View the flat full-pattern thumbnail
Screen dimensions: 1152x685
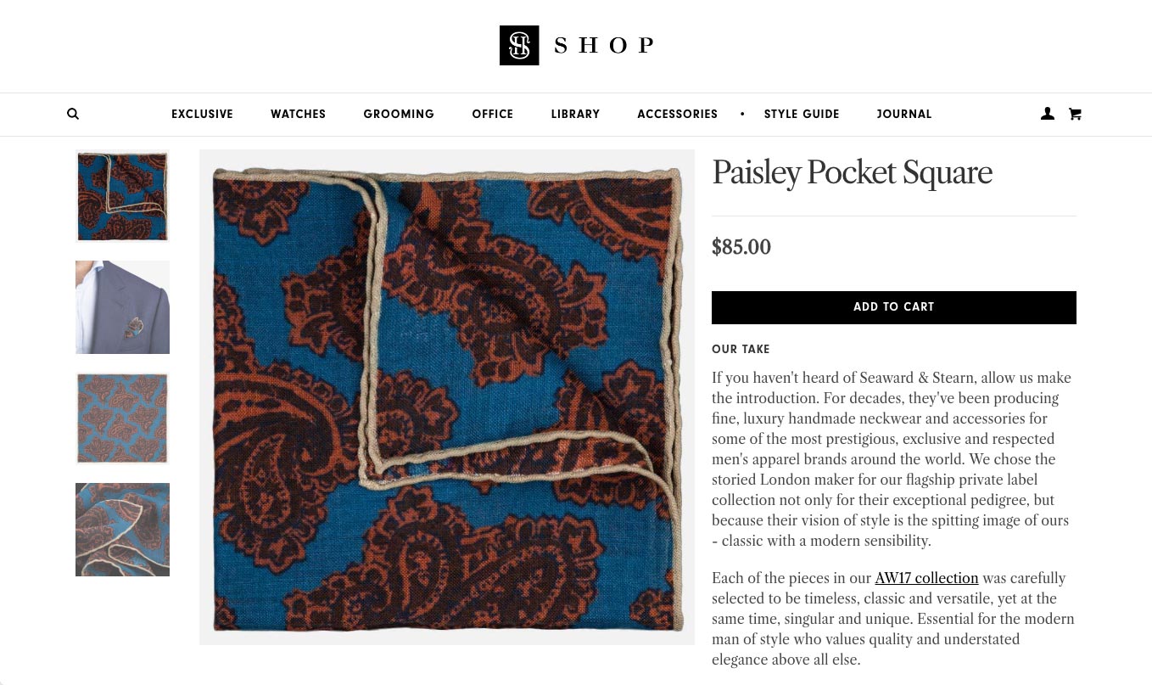(x=122, y=418)
